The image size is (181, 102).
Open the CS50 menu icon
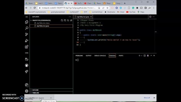click(27, 53)
